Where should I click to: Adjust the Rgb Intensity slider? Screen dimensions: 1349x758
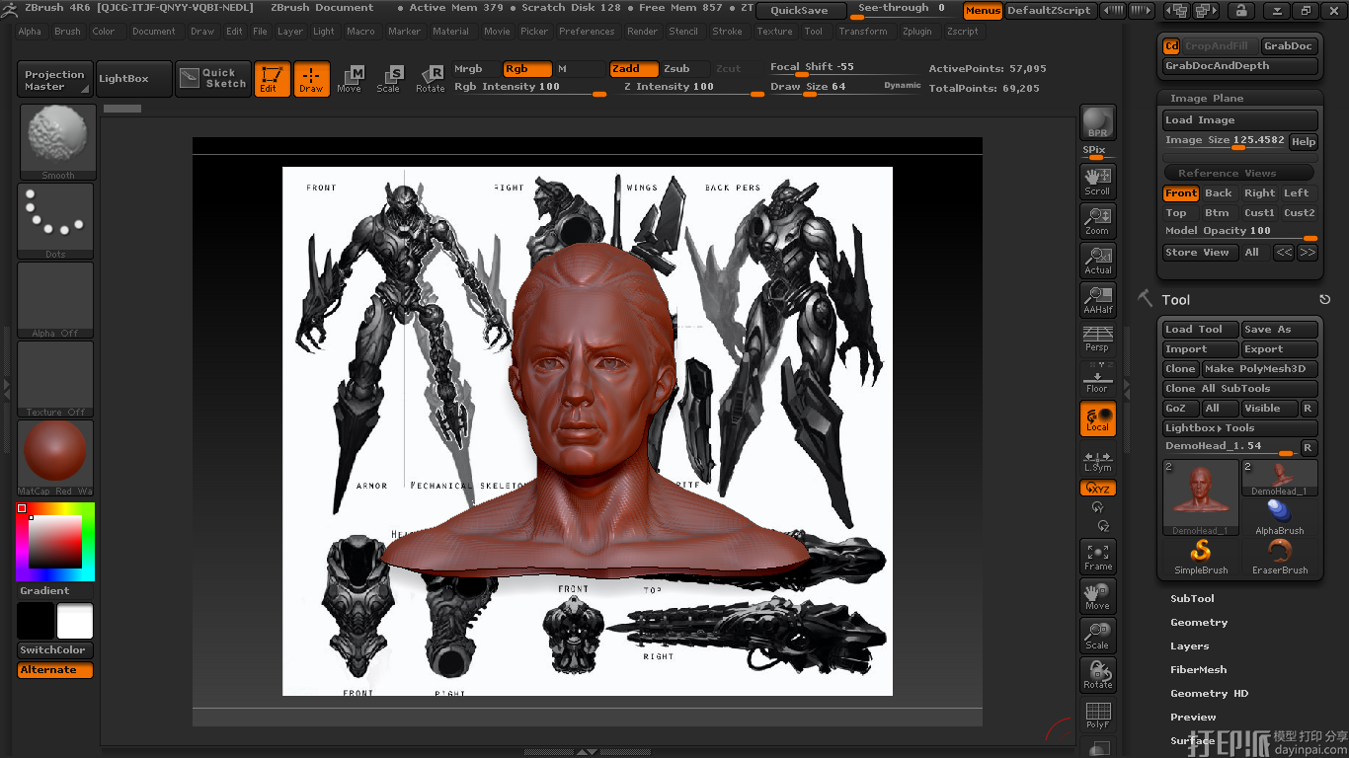pyautogui.click(x=530, y=88)
